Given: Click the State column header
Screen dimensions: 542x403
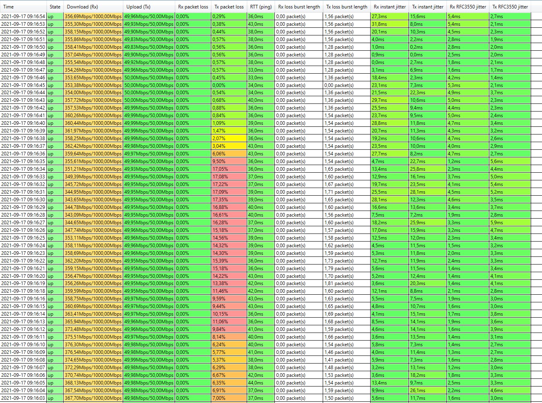Looking at the screenshot, I should click(55, 7).
